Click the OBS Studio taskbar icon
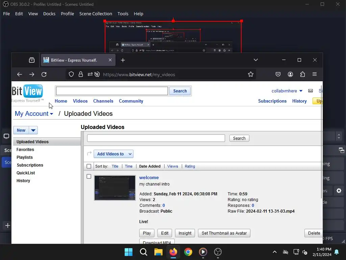Screen dimensions: 346x260 pyautogui.click(x=218, y=252)
